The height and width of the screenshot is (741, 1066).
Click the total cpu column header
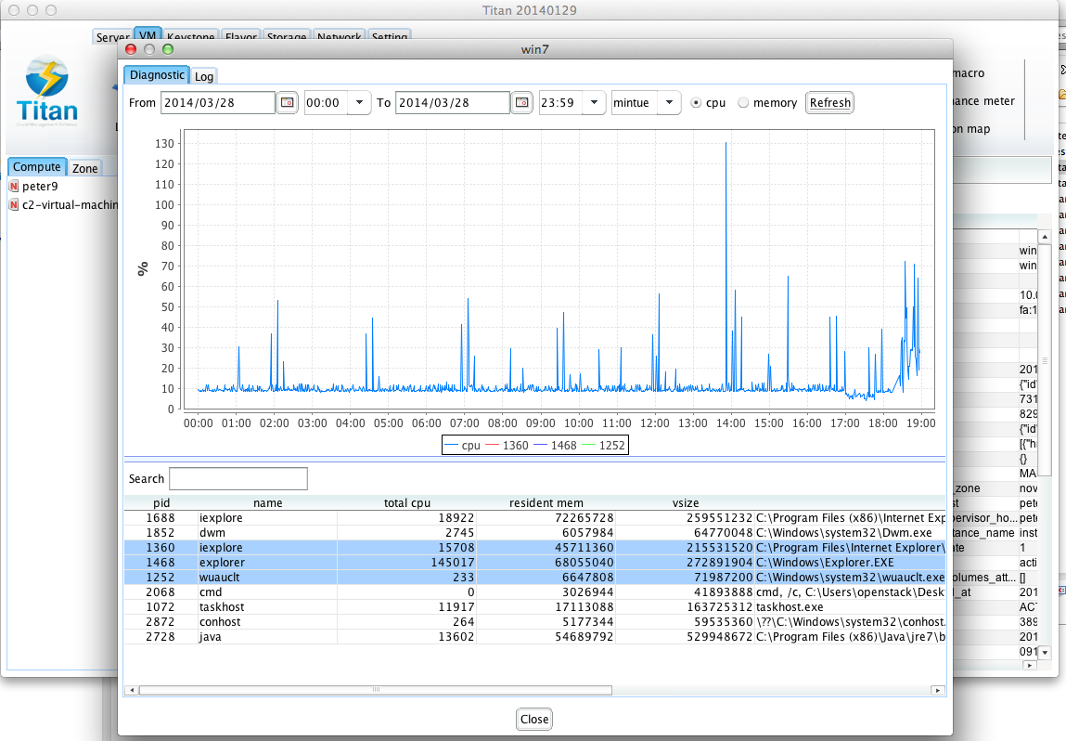click(x=407, y=503)
